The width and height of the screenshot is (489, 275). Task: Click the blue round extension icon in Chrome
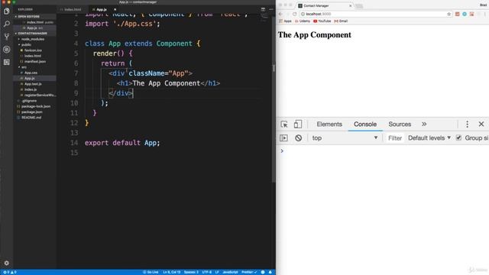click(465, 14)
